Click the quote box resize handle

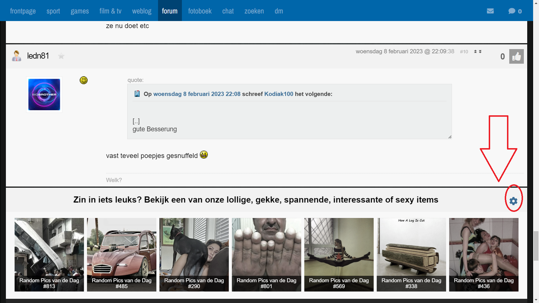(449, 136)
